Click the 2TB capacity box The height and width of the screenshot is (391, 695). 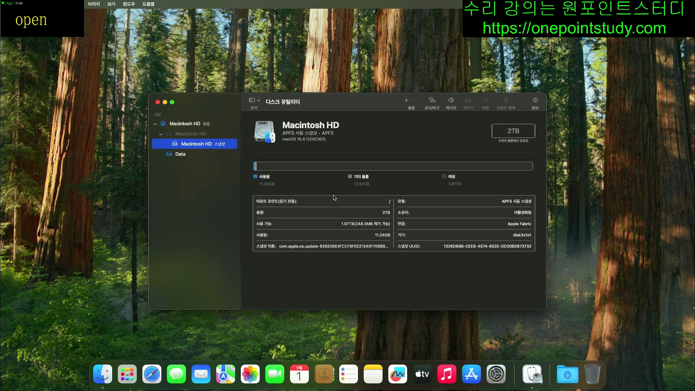[513, 131]
